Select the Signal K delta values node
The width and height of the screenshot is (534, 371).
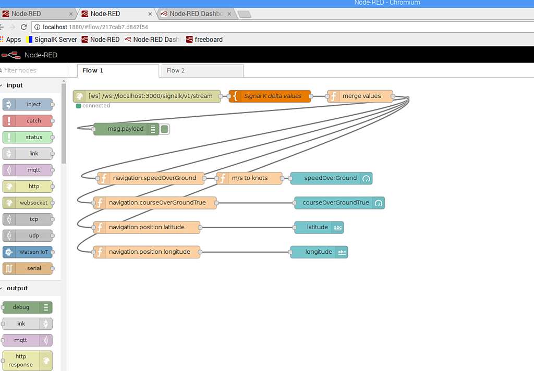[x=270, y=96]
